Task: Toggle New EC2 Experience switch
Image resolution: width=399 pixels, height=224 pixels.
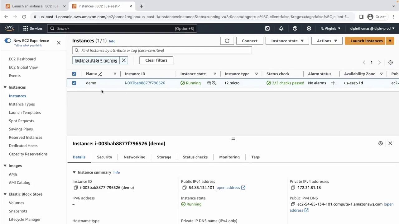Action: pos(8,41)
